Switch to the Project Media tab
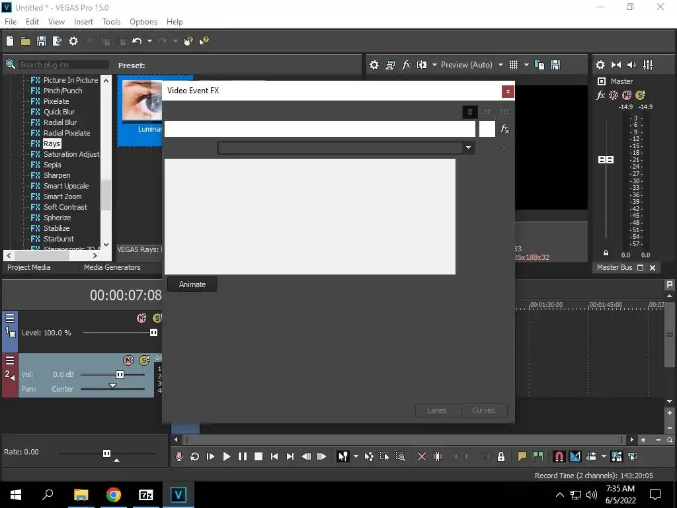 coord(29,267)
